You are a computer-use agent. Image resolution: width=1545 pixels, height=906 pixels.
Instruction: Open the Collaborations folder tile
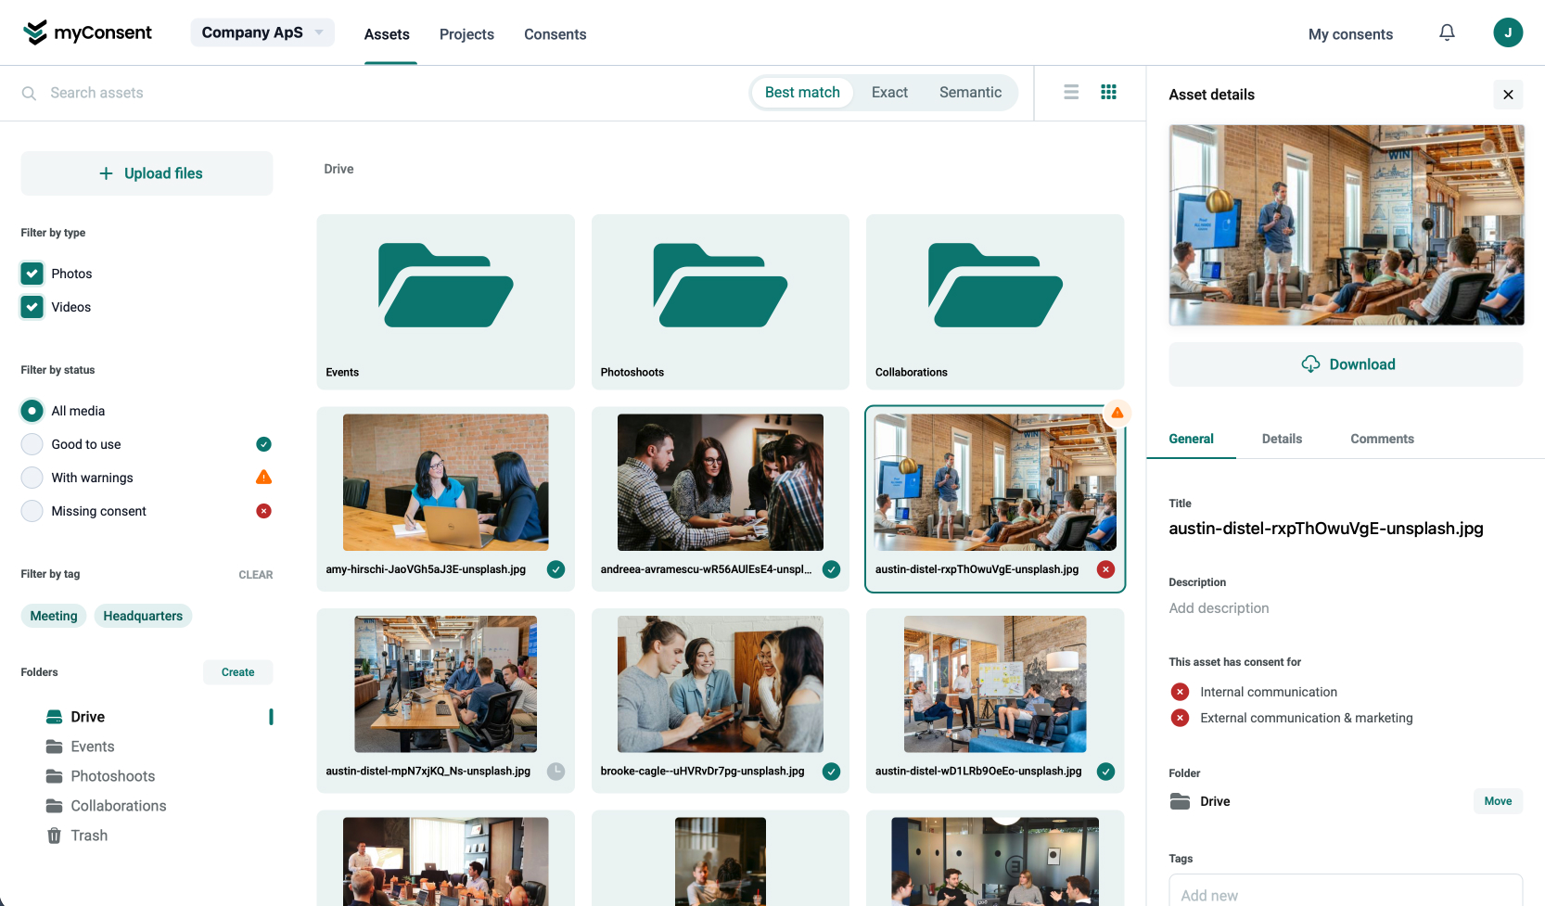(x=995, y=301)
